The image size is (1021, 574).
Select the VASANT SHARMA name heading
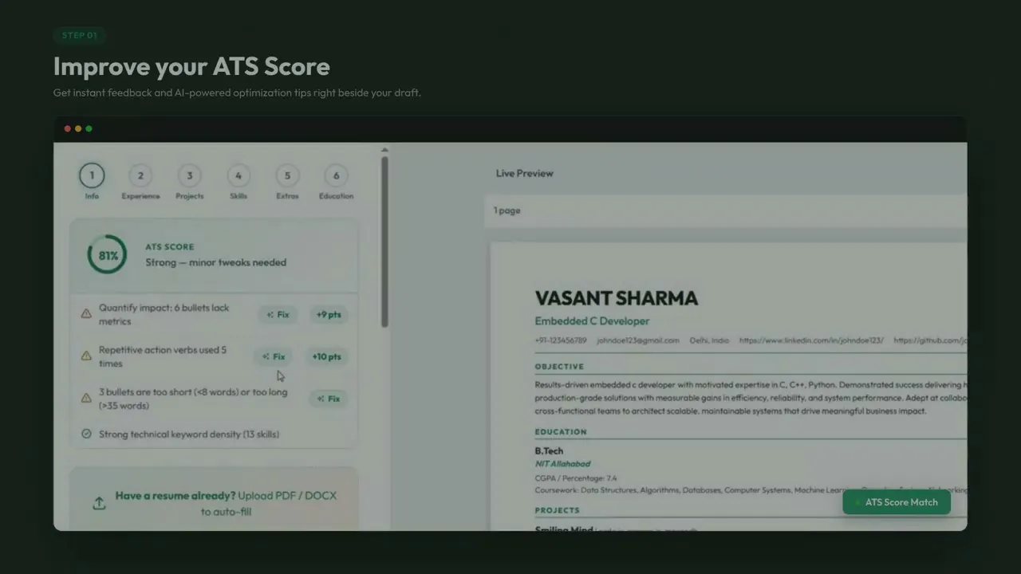tap(617, 298)
